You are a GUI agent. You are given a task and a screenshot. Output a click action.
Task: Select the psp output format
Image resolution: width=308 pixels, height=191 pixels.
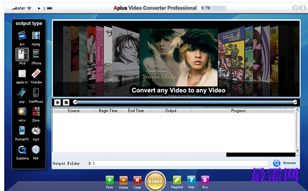pyautogui.click(x=22, y=93)
